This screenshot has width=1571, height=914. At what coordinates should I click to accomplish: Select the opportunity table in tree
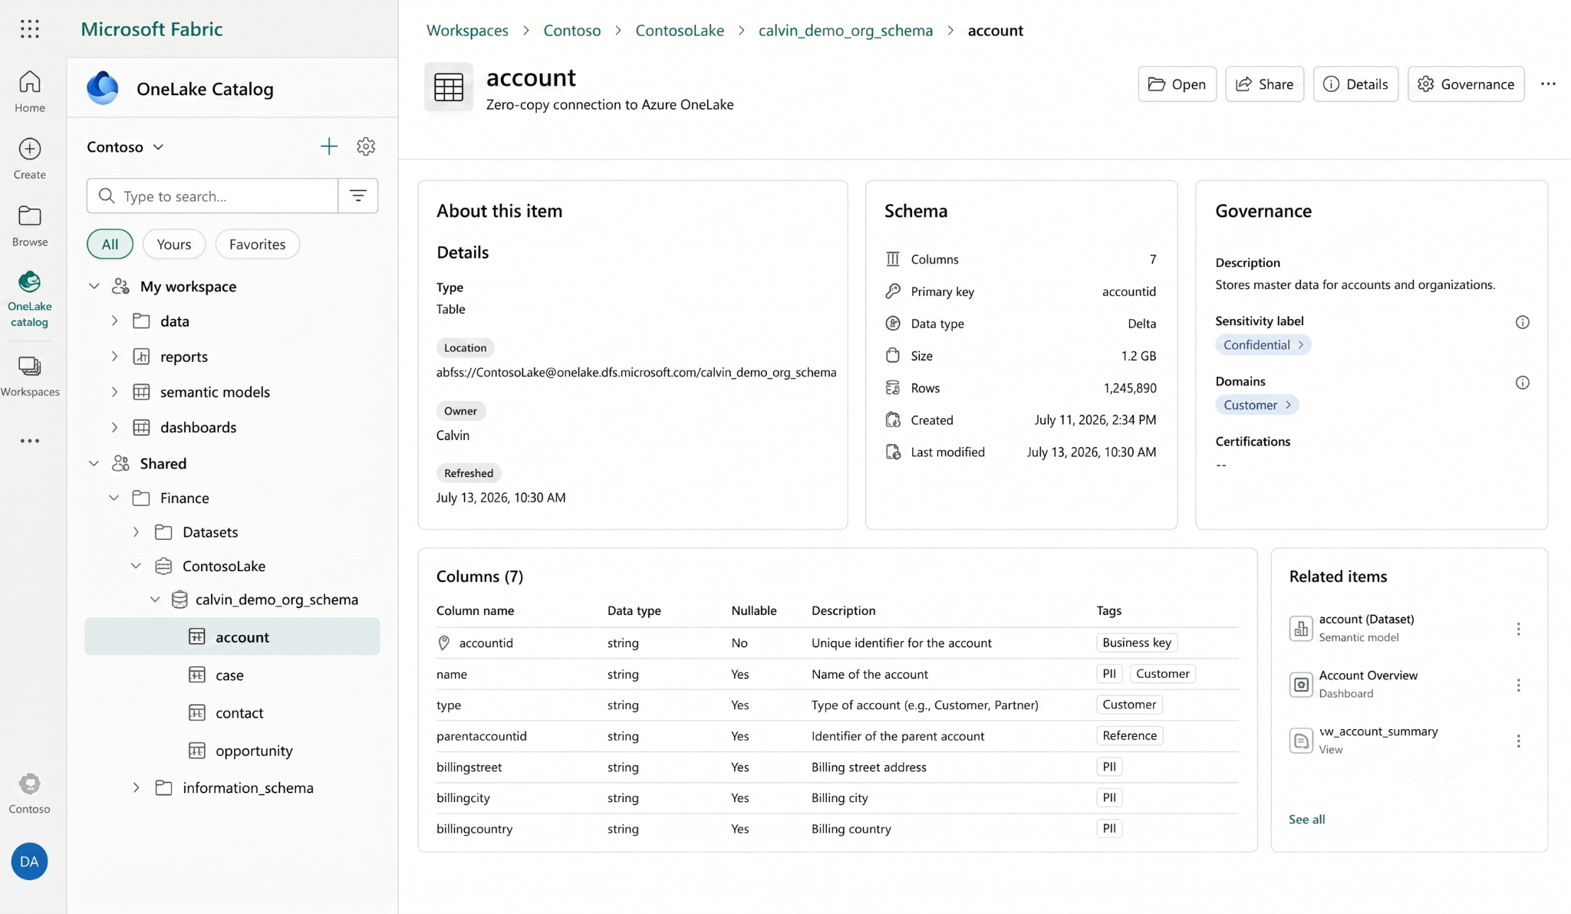[232, 750]
